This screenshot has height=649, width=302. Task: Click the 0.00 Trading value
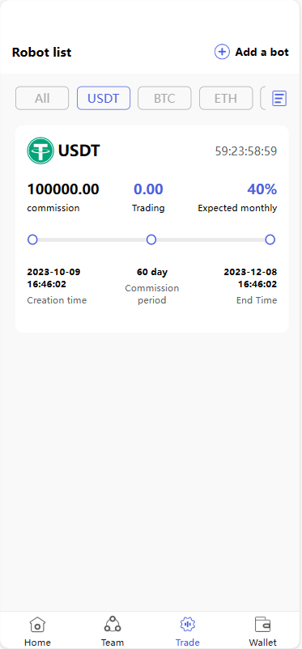click(148, 189)
